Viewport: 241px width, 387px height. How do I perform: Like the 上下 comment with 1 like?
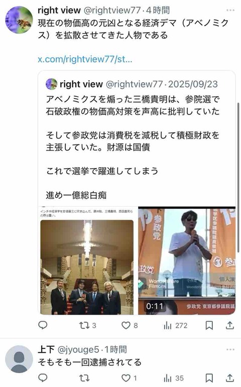[129, 378]
